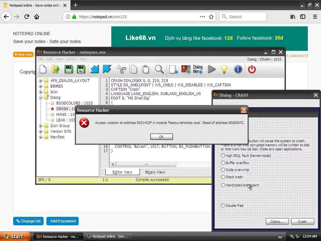Click the Dialog Menu insert icon

tap(198, 69)
